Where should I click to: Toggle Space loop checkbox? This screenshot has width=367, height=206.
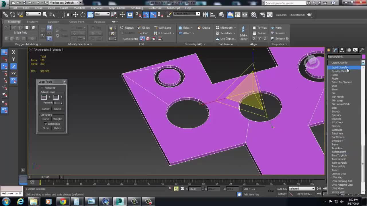(x=45, y=124)
